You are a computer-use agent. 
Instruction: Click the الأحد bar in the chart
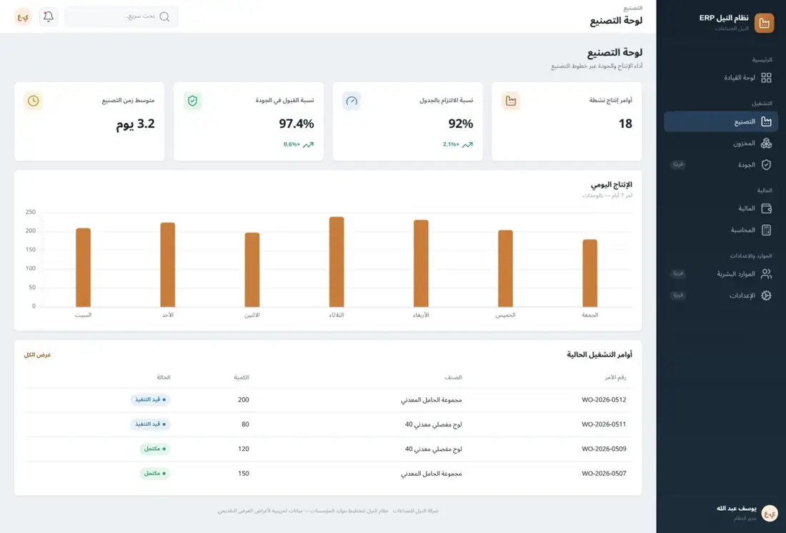167,265
